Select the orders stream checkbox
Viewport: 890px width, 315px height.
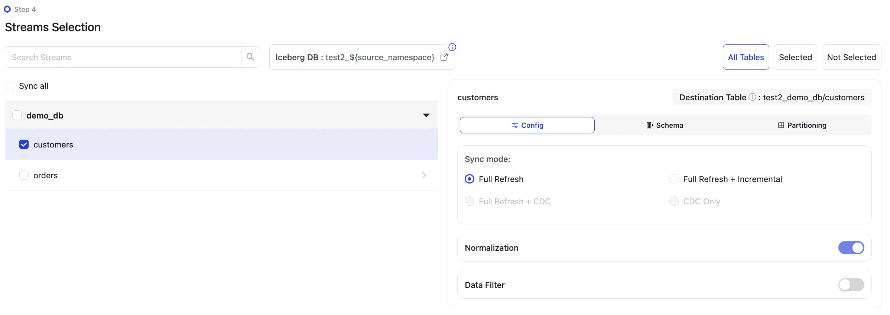pos(24,175)
